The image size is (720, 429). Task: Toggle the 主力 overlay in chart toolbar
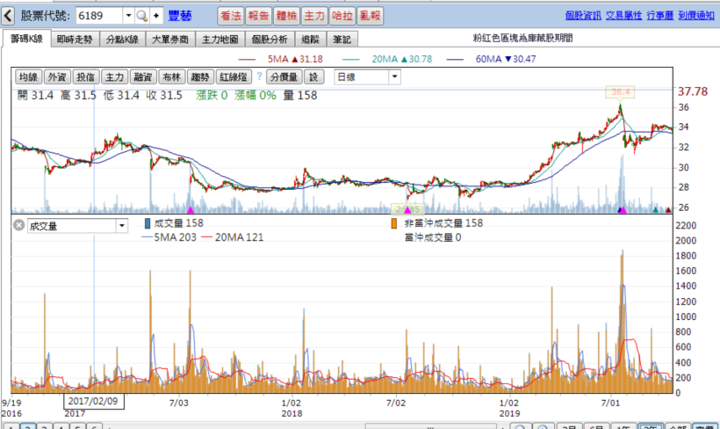[114, 76]
